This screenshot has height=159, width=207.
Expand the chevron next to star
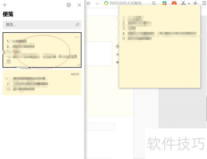tap(97, 3)
